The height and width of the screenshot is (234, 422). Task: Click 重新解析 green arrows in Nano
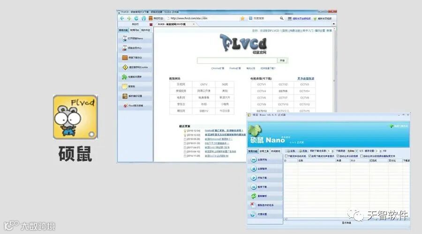point(265,196)
